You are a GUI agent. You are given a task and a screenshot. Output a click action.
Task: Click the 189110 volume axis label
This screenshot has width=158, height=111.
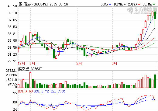tap(11, 80)
